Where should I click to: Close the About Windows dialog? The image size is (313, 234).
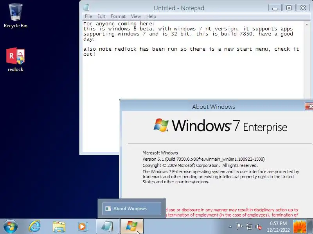pos(309,106)
